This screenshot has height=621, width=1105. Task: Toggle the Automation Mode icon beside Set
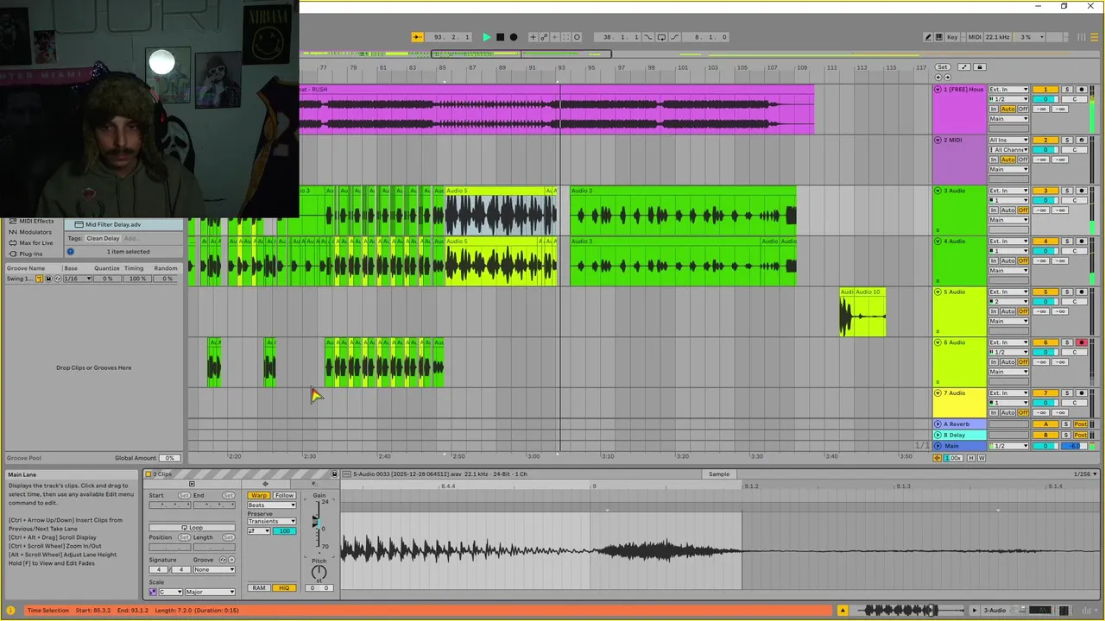pyautogui.click(x=964, y=67)
